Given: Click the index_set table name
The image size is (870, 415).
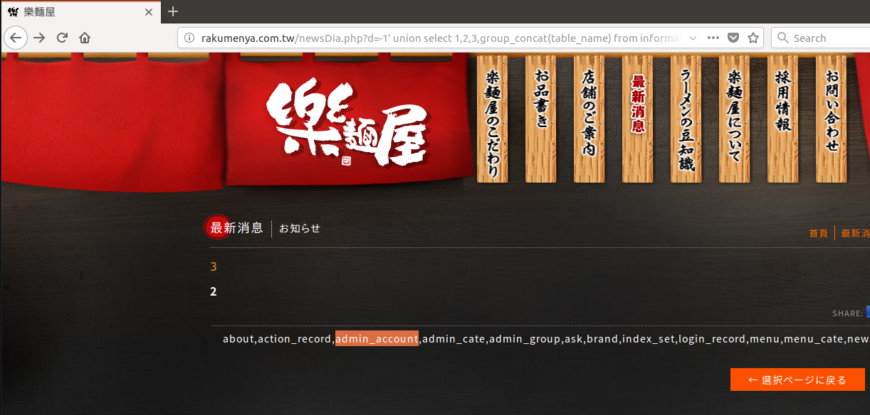Looking at the screenshot, I should click(648, 339).
